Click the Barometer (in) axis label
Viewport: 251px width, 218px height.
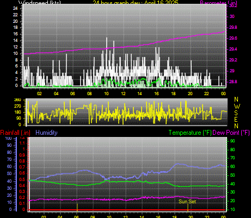pos(218,3)
